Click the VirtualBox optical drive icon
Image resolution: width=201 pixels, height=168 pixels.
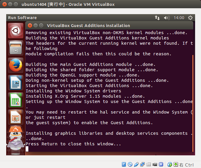pos(130,164)
